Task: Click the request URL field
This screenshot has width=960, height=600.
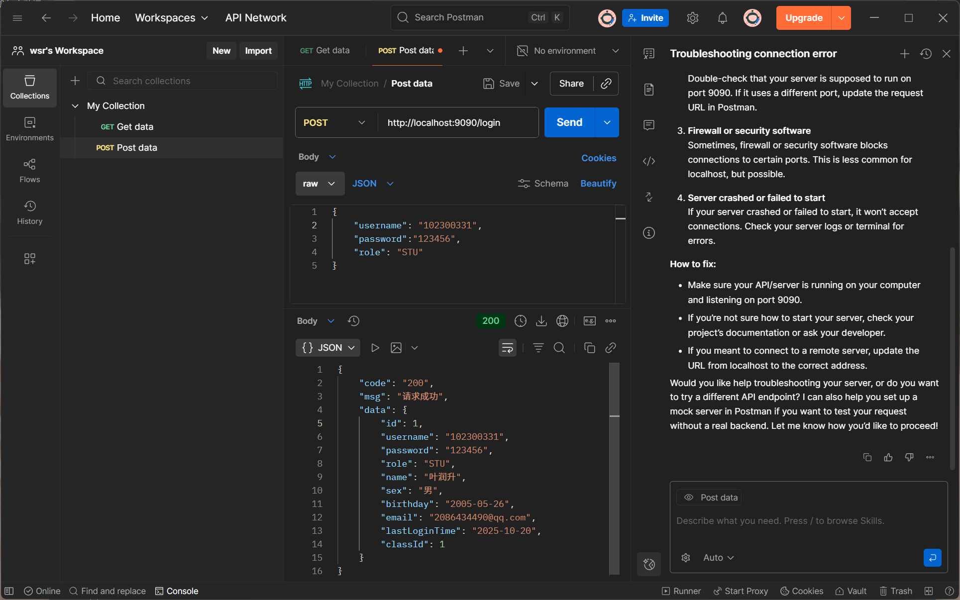Action: tap(458, 122)
